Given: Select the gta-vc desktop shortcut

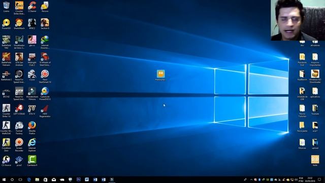Looking at the screenshot, I should 32,41.
